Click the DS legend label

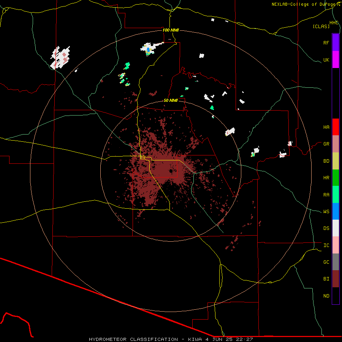[326, 228]
